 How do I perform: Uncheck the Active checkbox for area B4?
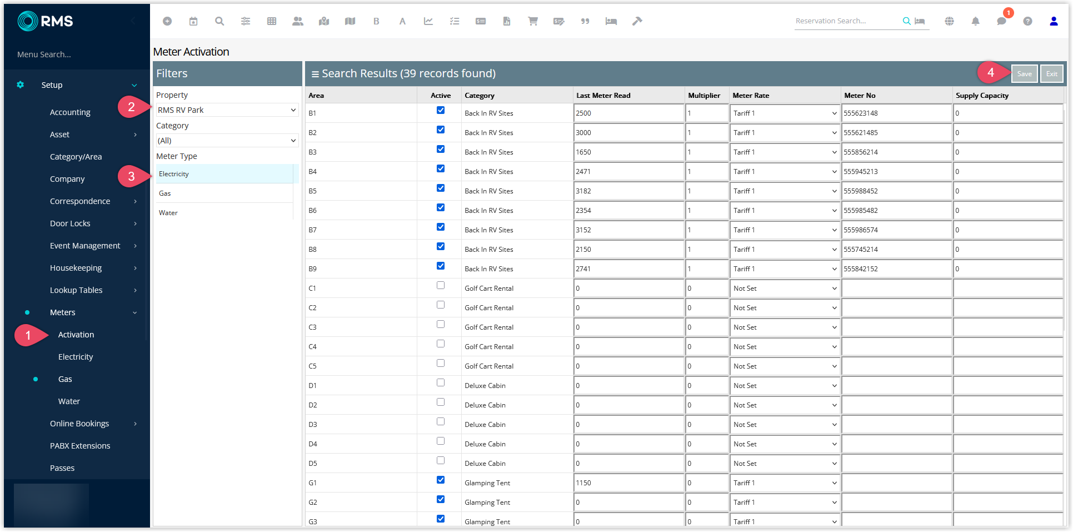(441, 168)
